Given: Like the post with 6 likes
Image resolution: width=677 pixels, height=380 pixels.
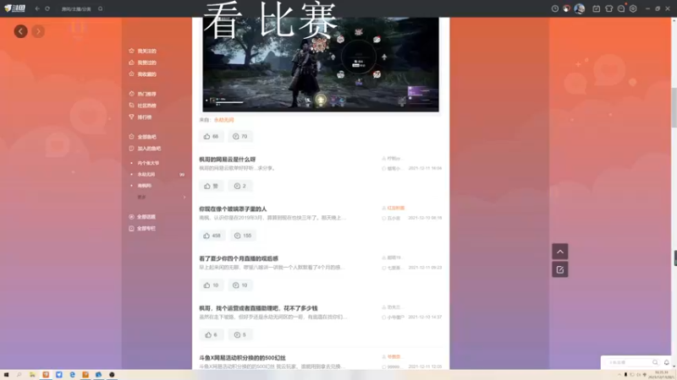Looking at the screenshot, I should (x=211, y=334).
